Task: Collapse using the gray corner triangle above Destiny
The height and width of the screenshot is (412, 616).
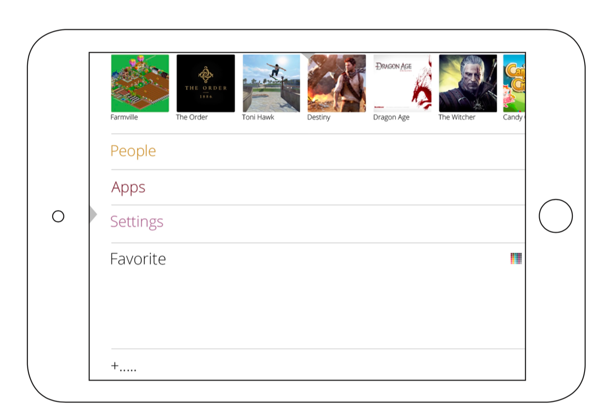Action: click(308, 56)
